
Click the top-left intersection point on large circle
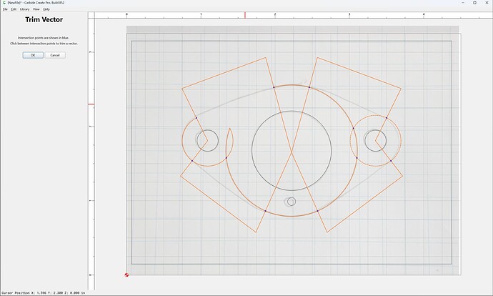click(x=274, y=87)
